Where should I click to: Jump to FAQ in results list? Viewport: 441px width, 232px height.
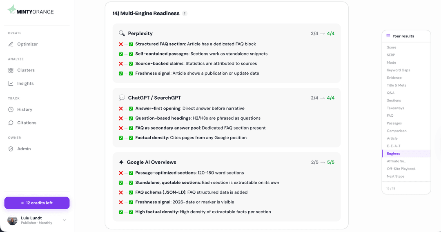tap(390, 116)
